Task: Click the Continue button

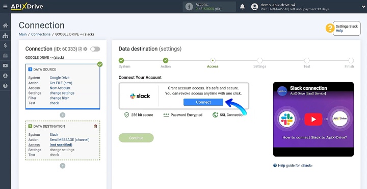Action: click(x=136, y=138)
